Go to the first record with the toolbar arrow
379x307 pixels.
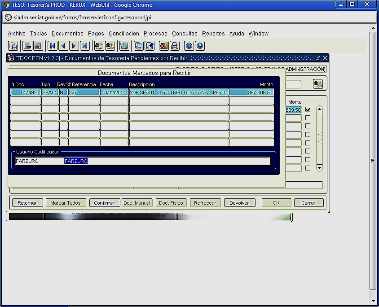[53, 46]
